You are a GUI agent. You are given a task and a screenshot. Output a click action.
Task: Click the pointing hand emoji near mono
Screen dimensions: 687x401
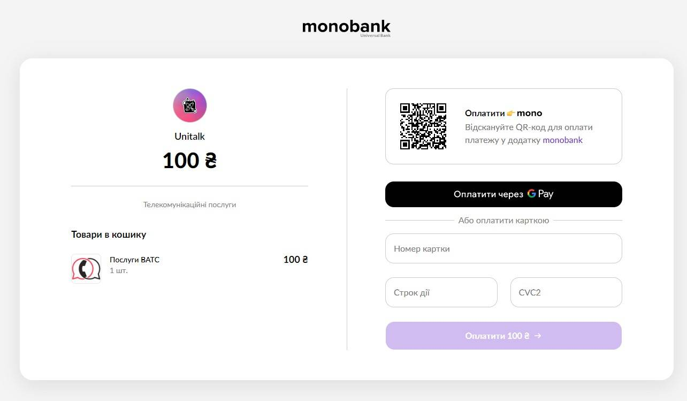click(x=511, y=114)
